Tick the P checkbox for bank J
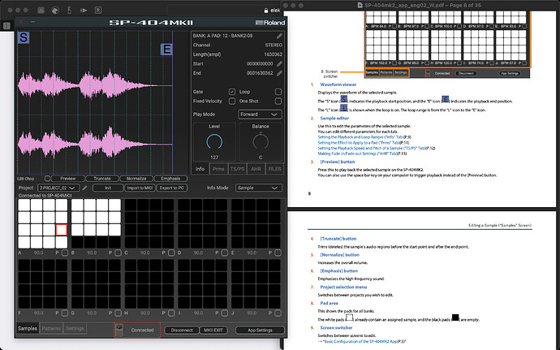This screenshot has width=560, height=350. (278, 313)
